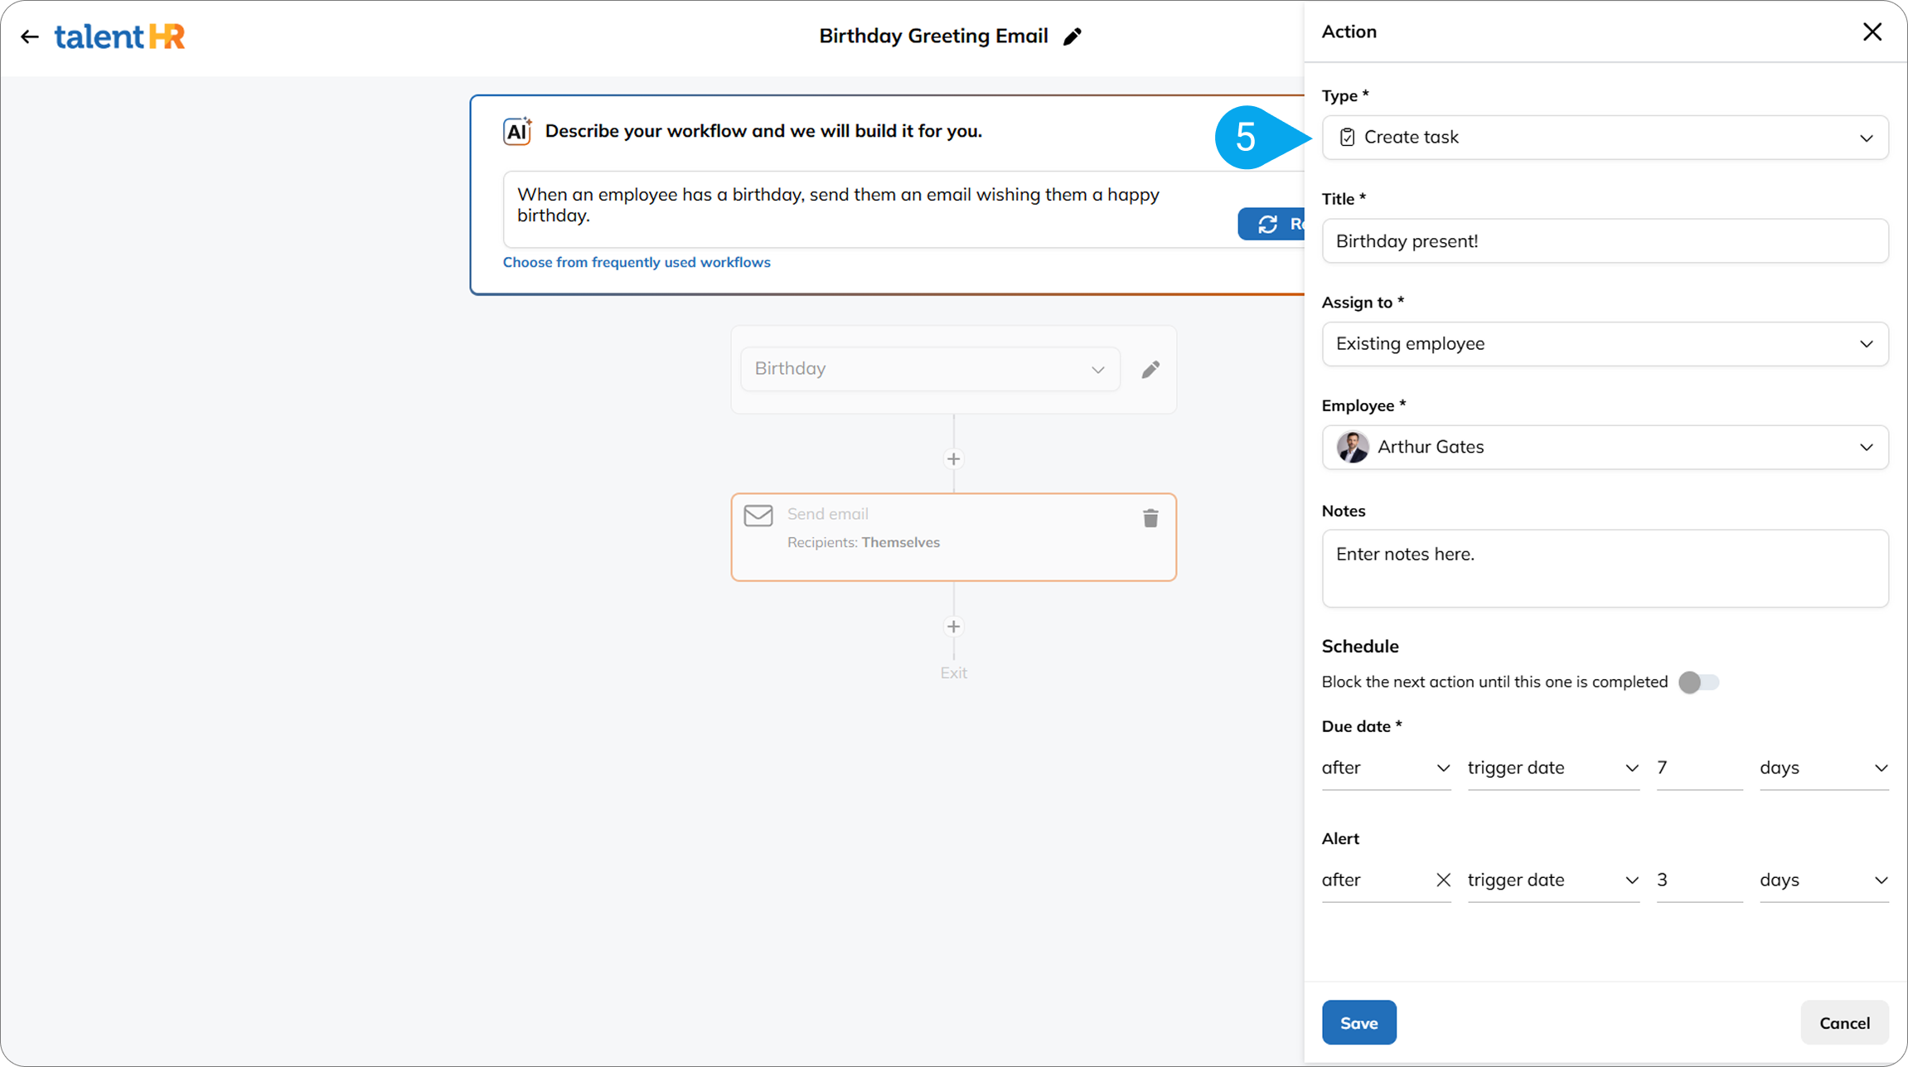The width and height of the screenshot is (1908, 1067).
Task: Add a step before Exit
Action: pos(954,627)
